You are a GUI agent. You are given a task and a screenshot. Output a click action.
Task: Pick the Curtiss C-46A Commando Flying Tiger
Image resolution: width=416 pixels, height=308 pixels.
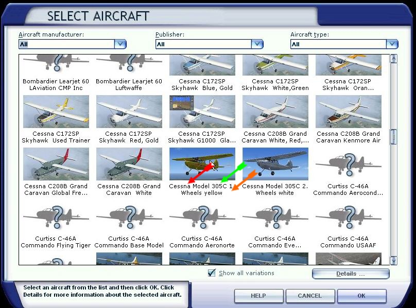pos(56,216)
